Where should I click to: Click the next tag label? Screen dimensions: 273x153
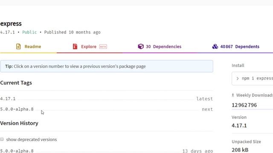[x=207, y=109]
